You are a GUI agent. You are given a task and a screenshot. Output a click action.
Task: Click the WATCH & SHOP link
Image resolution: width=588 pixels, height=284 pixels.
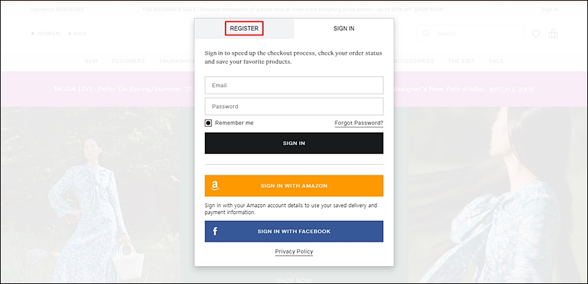(511, 89)
